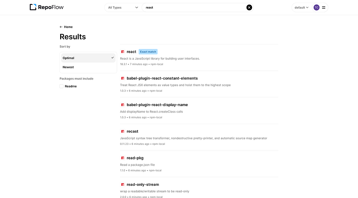Open the hamburger menu icon
The height and width of the screenshot is (198, 358).
click(x=324, y=8)
